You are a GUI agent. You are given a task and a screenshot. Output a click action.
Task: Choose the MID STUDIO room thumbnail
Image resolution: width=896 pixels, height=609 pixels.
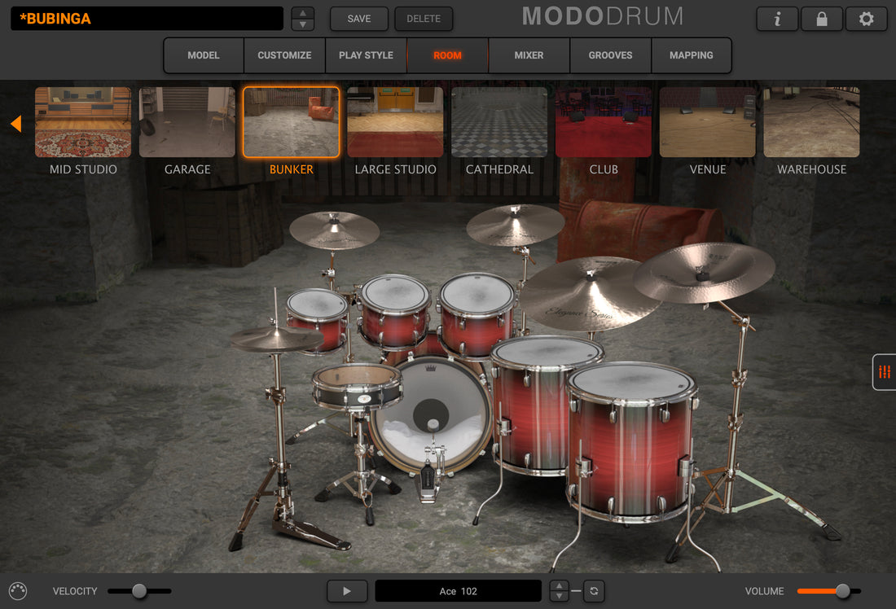83,122
